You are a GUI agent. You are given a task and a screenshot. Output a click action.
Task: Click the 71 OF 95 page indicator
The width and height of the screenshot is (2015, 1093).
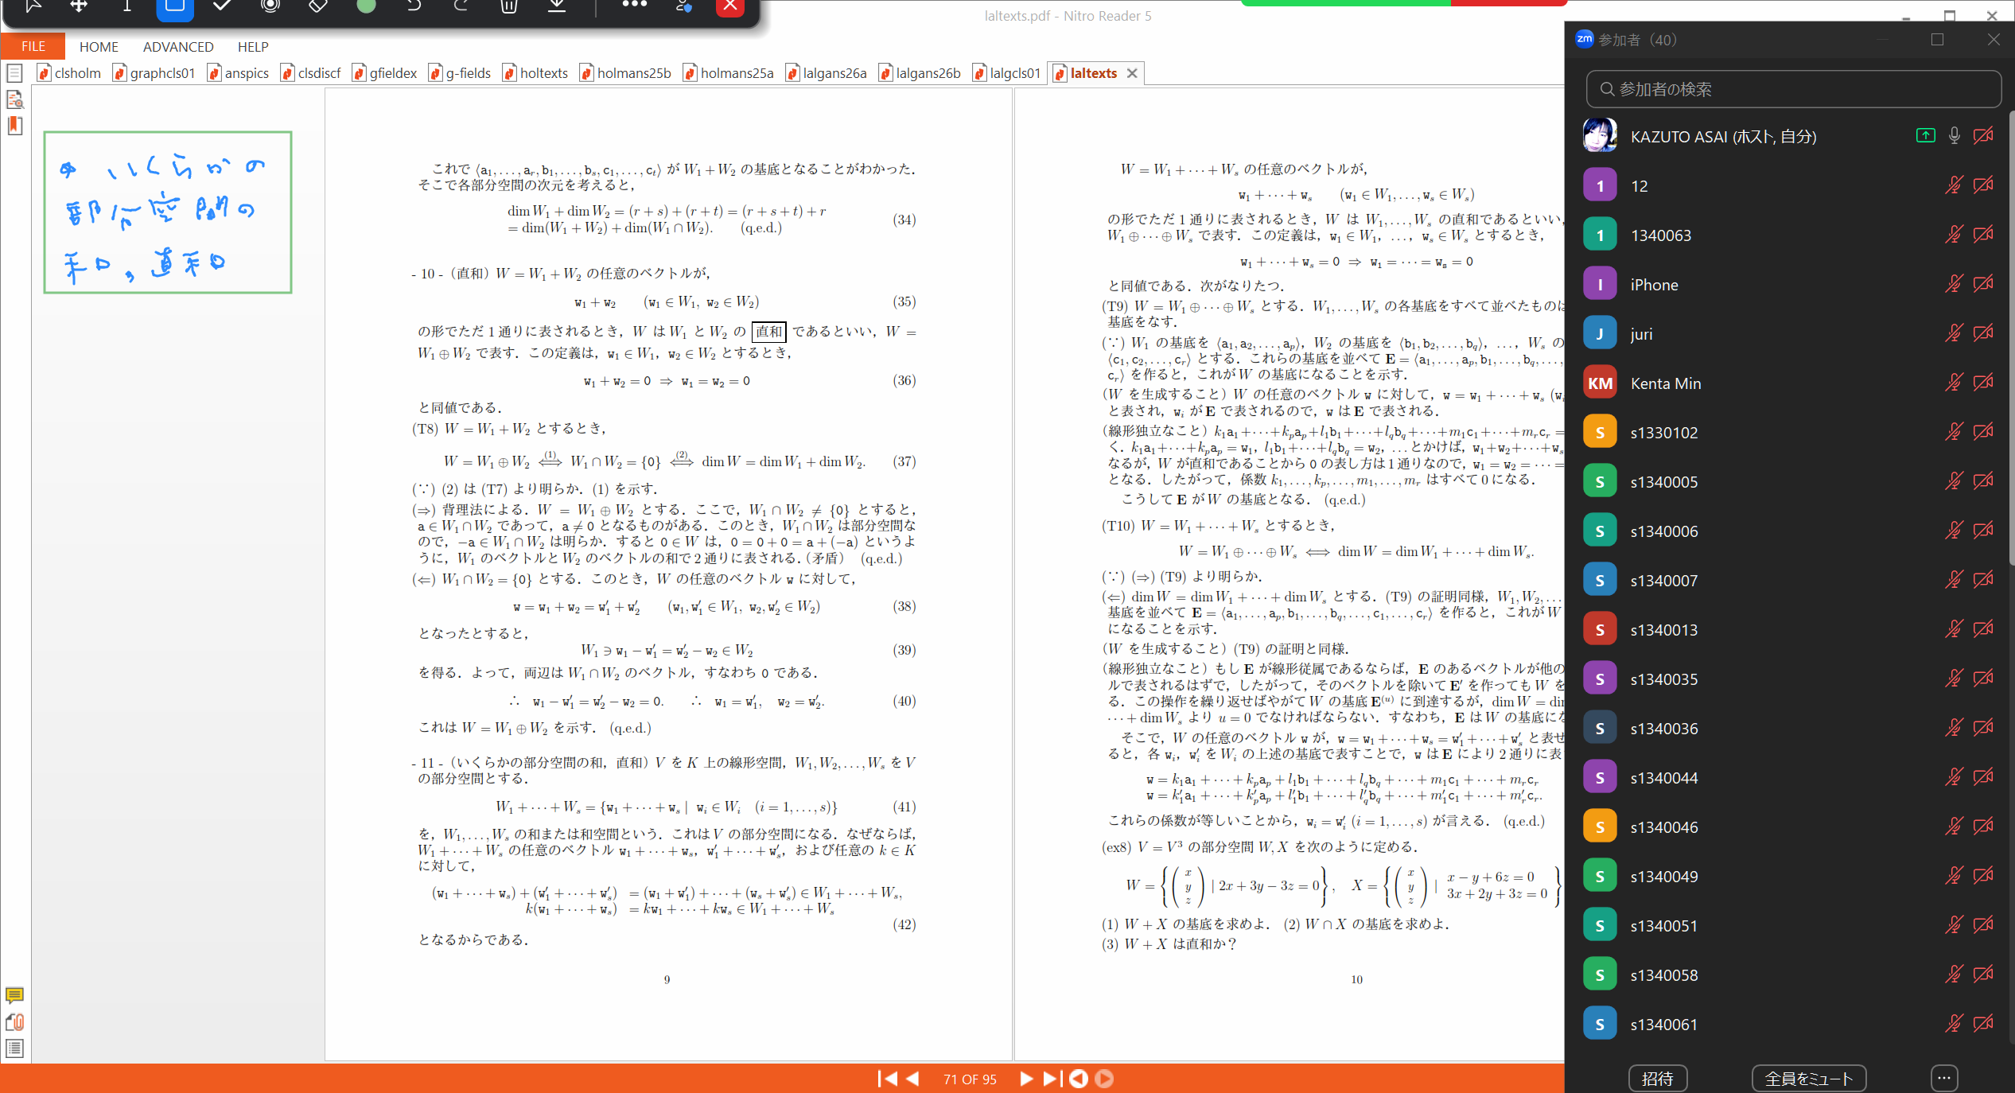970,1079
